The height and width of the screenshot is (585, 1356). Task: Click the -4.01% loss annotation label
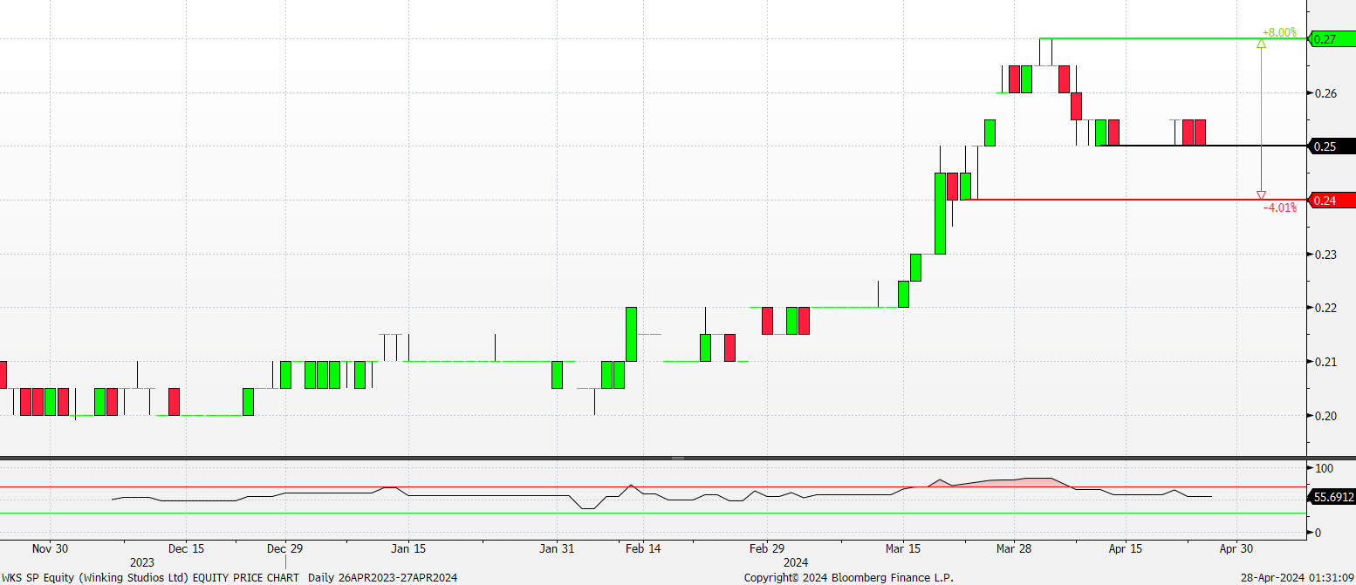coord(1279,207)
